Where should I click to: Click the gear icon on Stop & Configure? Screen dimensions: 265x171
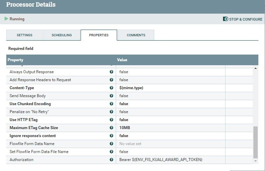click(226, 19)
